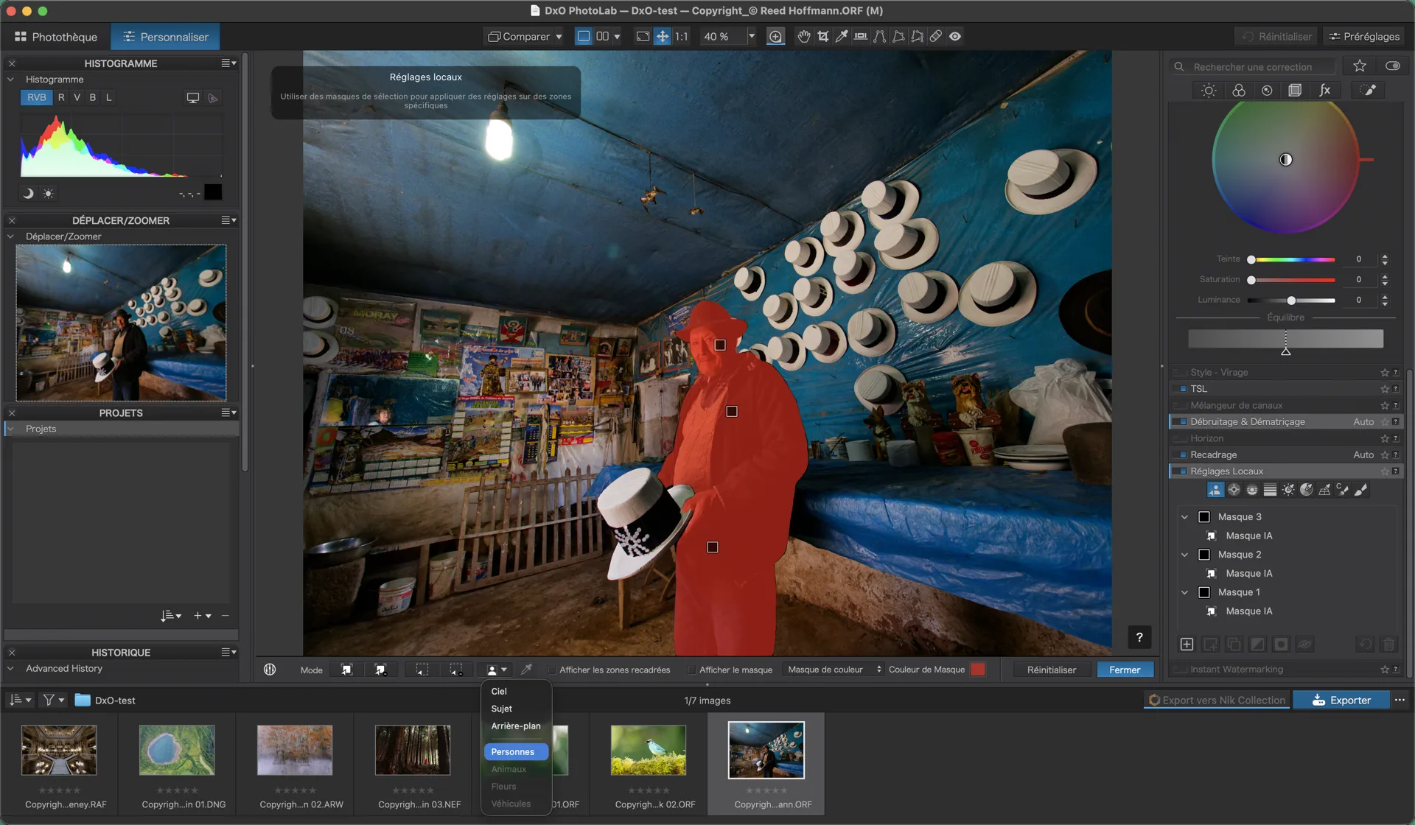
Task: Select the Control Line tool in Réglages Locaux
Action: [x=1252, y=490]
